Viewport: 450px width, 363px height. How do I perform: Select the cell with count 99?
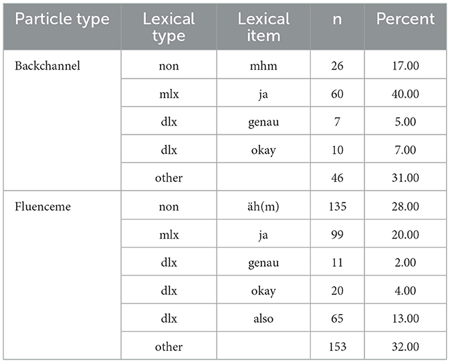[x=337, y=235]
